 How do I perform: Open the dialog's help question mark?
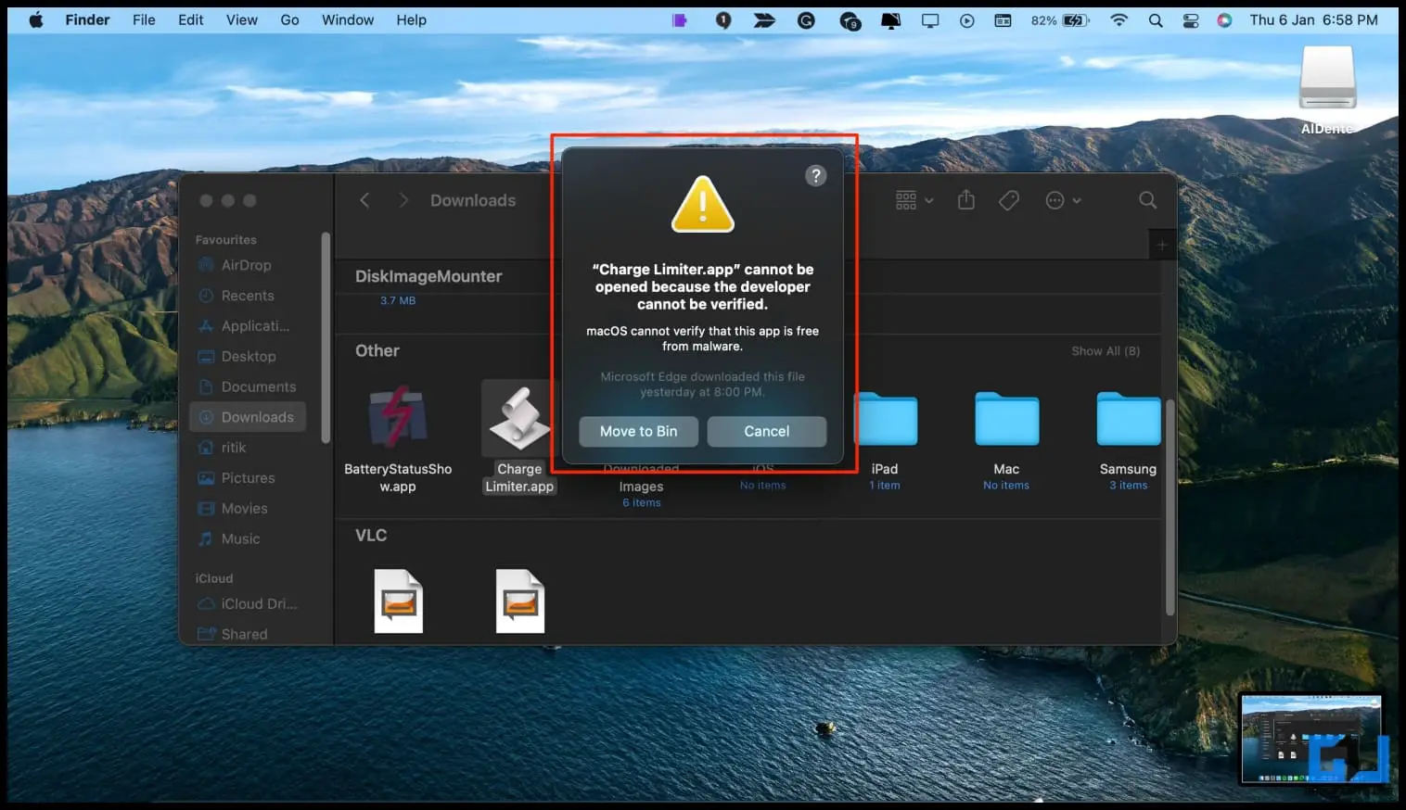(x=815, y=176)
